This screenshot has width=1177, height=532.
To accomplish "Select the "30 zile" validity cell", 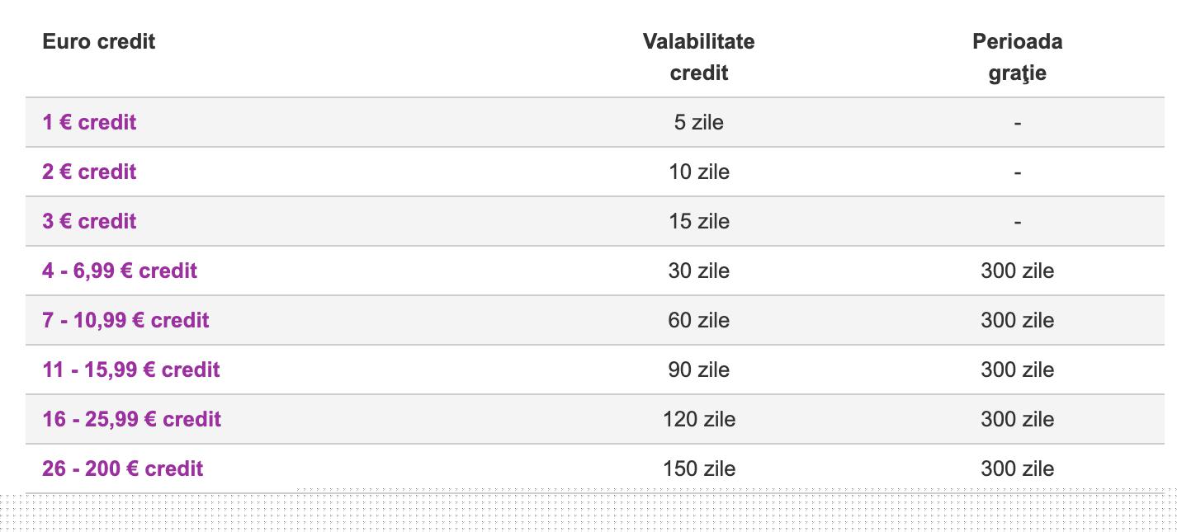I will (x=698, y=271).
